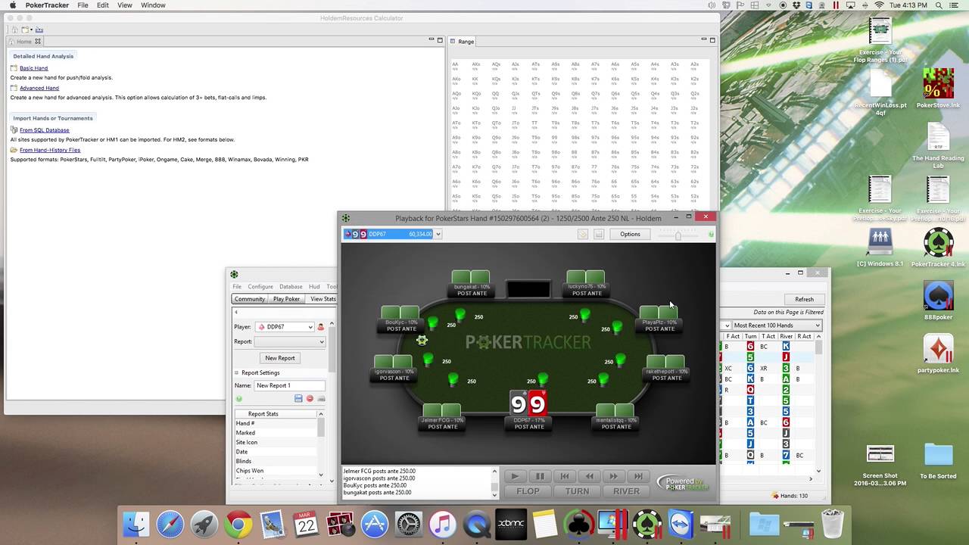Open Google Chrome from the Dock
Screen dimensions: 969x545
pos(238,525)
